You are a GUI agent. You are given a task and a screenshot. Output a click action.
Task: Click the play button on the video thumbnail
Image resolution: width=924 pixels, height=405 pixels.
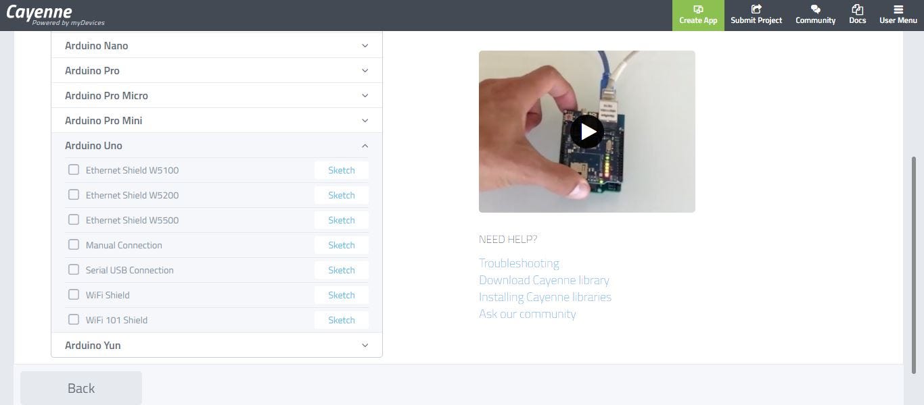point(586,131)
